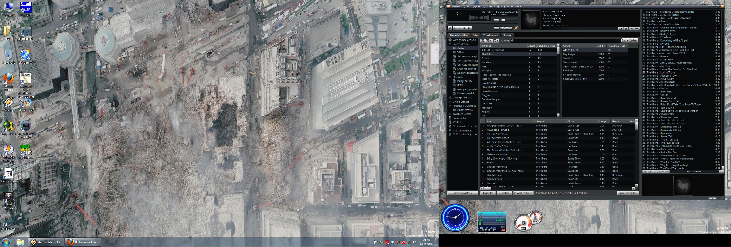Screen dimensions: 731x247
Task: Switch to Winamp taskbar button
Action: pos(46,242)
